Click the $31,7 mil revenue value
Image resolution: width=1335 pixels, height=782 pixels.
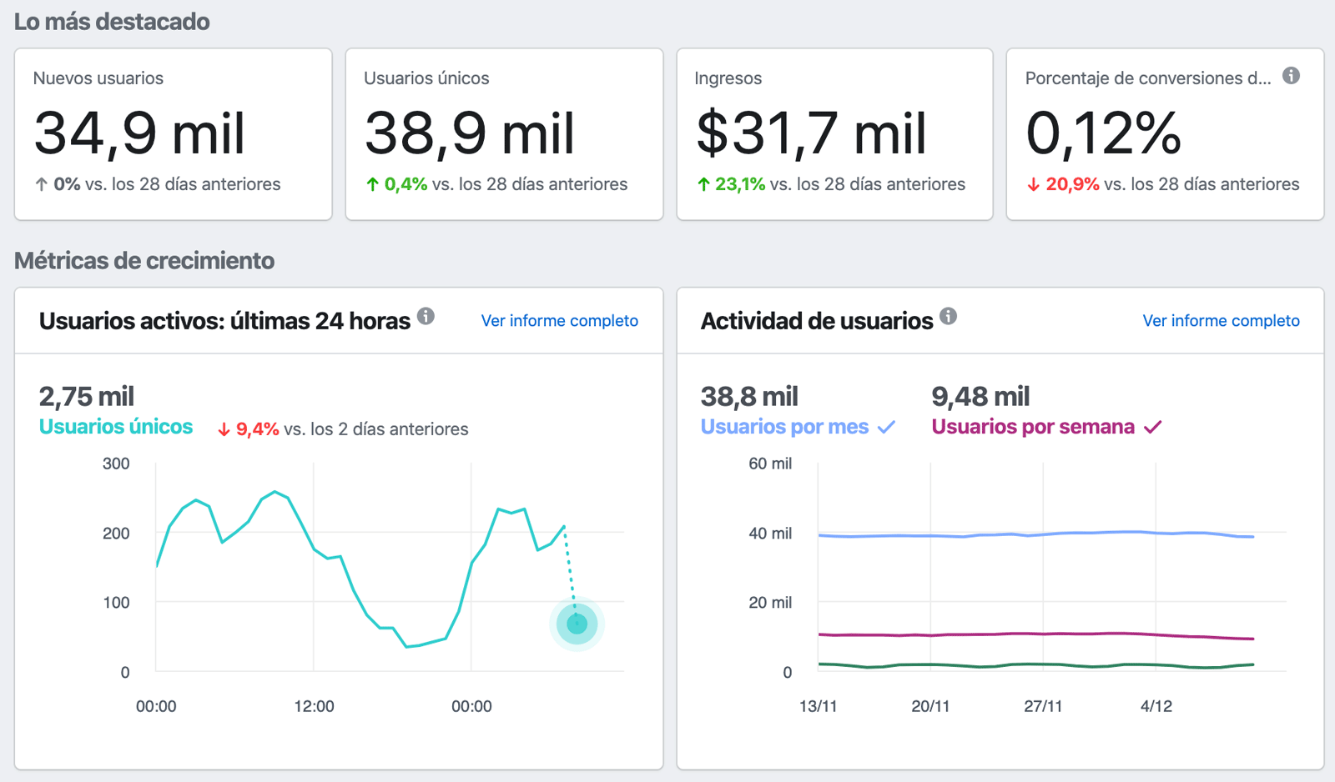[x=811, y=133]
